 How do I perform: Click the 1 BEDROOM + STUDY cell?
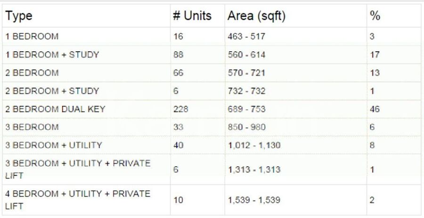point(52,55)
